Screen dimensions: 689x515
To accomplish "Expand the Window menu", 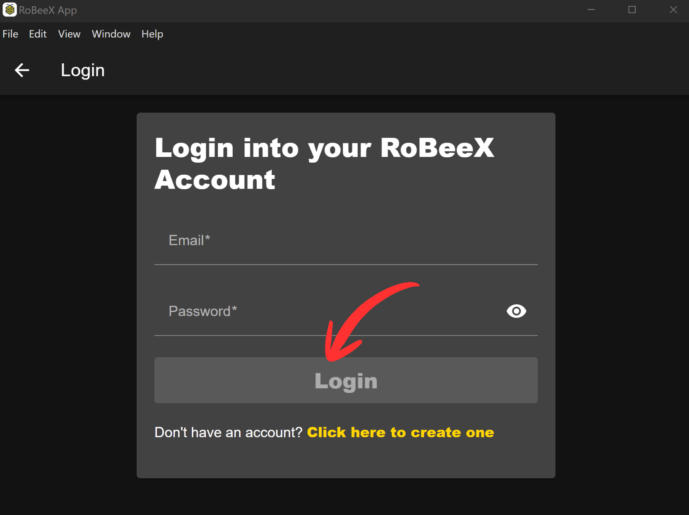I will pyautogui.click(x=111, y=34).
